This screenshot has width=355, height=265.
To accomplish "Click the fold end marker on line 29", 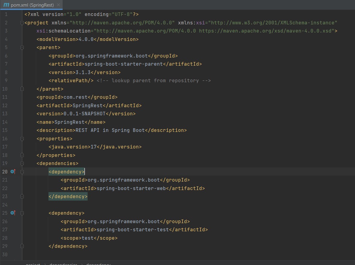I will [22, 246].
